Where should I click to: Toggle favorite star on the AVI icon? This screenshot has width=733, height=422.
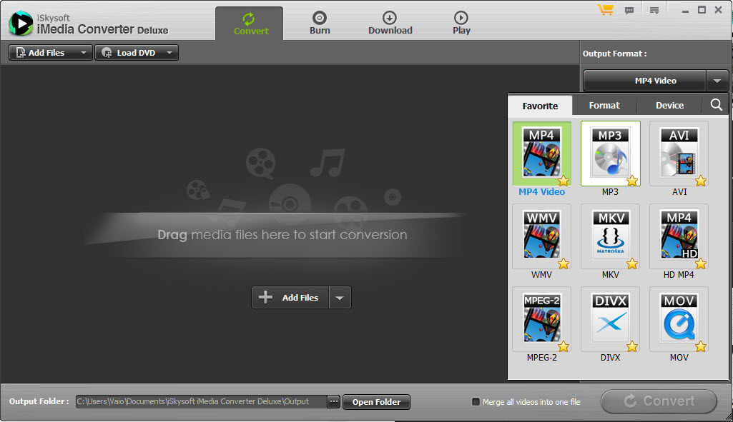point(701,181)
